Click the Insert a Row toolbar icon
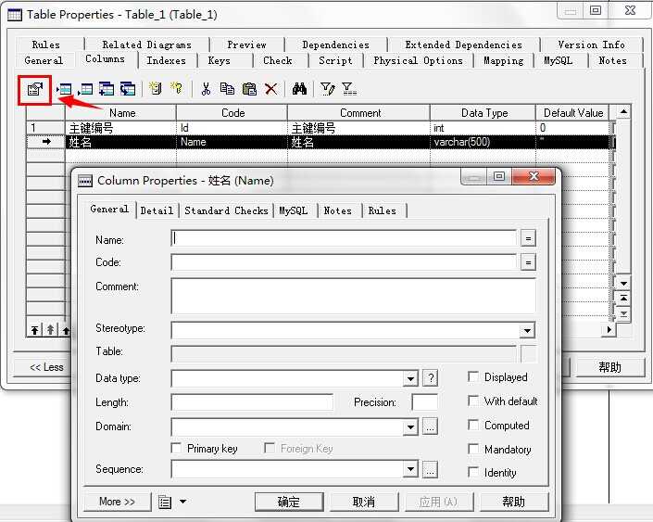The width and height of the screenshot is (653, 522). pyautogui.click(x=64, y=89)
